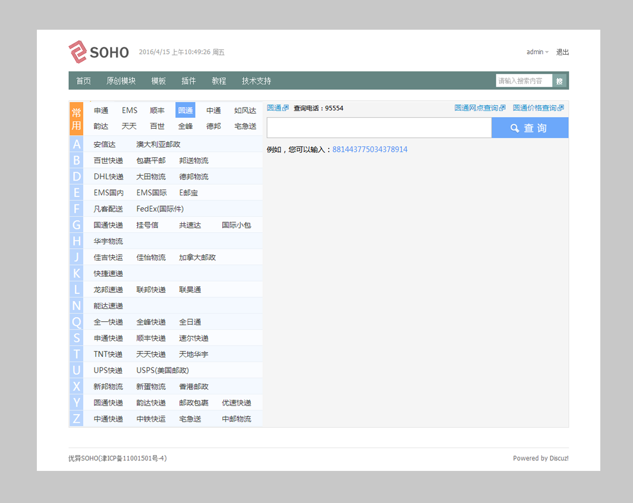The width and height of the screenshot is (633, 503).
Task: Click the letter S index tile
Action: [x=76, y=338]
